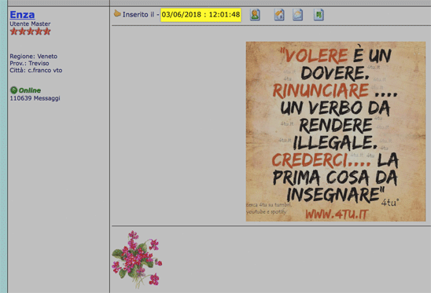The height and width of the screenshot is (293, 431).
Task: Click the text Prov.: Treviso
Action: 29,63
